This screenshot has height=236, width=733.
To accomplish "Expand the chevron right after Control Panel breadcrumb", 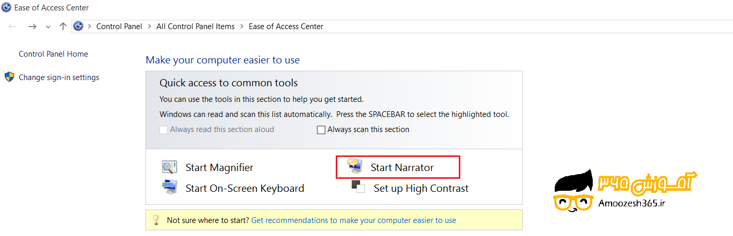I will [149, 27].
